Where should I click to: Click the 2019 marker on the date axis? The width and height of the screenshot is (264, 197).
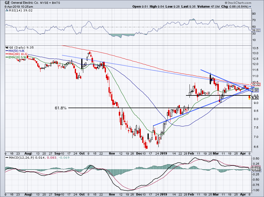[163, 153]
